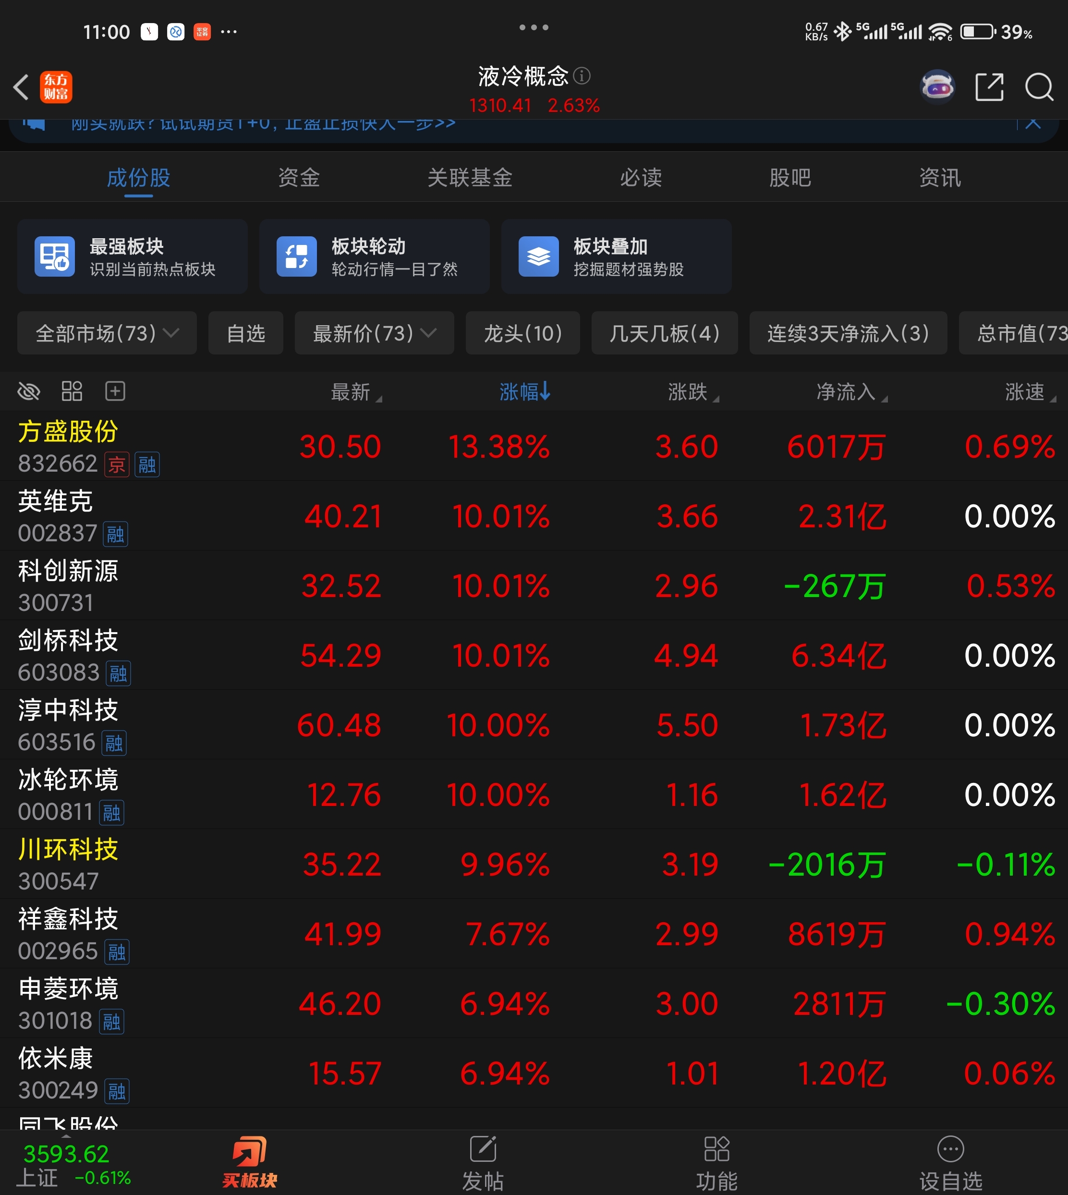The width and height of the screenshot is (1068, 1195).
Task: Open 功能 menu icon
Action: click(716, 1164)
